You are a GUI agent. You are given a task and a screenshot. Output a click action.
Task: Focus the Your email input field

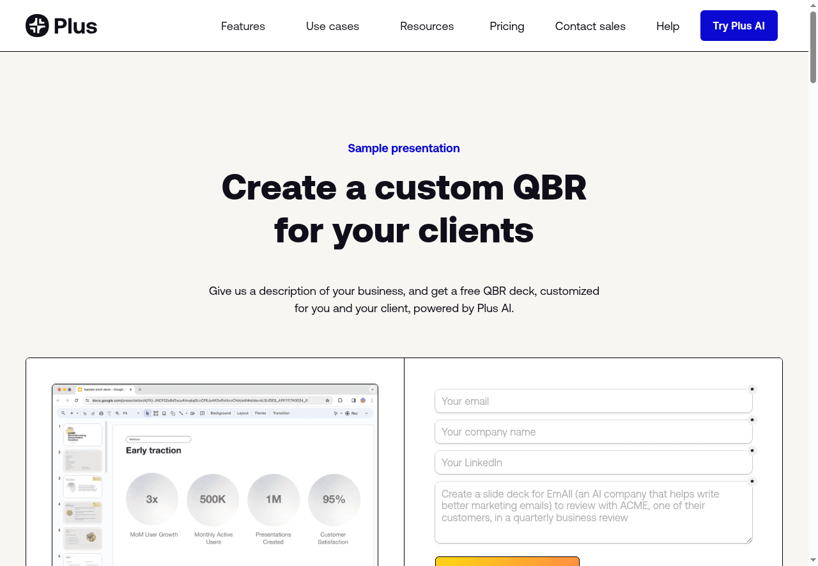pos(593,402)
